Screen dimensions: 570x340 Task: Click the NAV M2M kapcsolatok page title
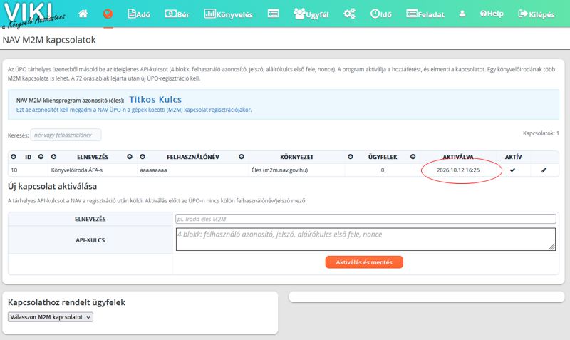49,40
